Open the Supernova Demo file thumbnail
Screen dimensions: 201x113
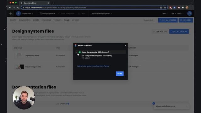19,56
